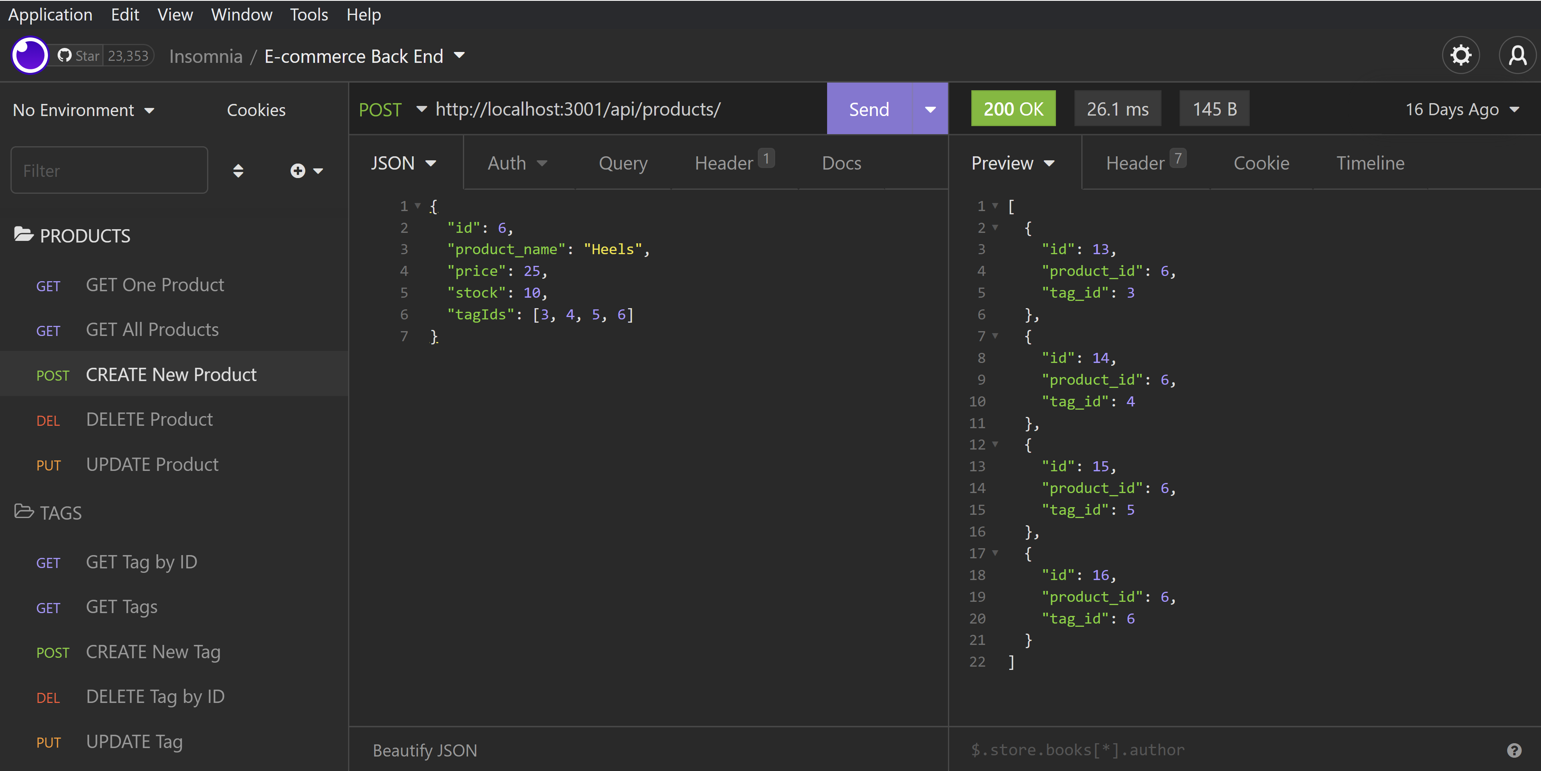Open the settings gear icon
The height and width of the screenshot is (771, 1541).
click(x=1460, y=56)
